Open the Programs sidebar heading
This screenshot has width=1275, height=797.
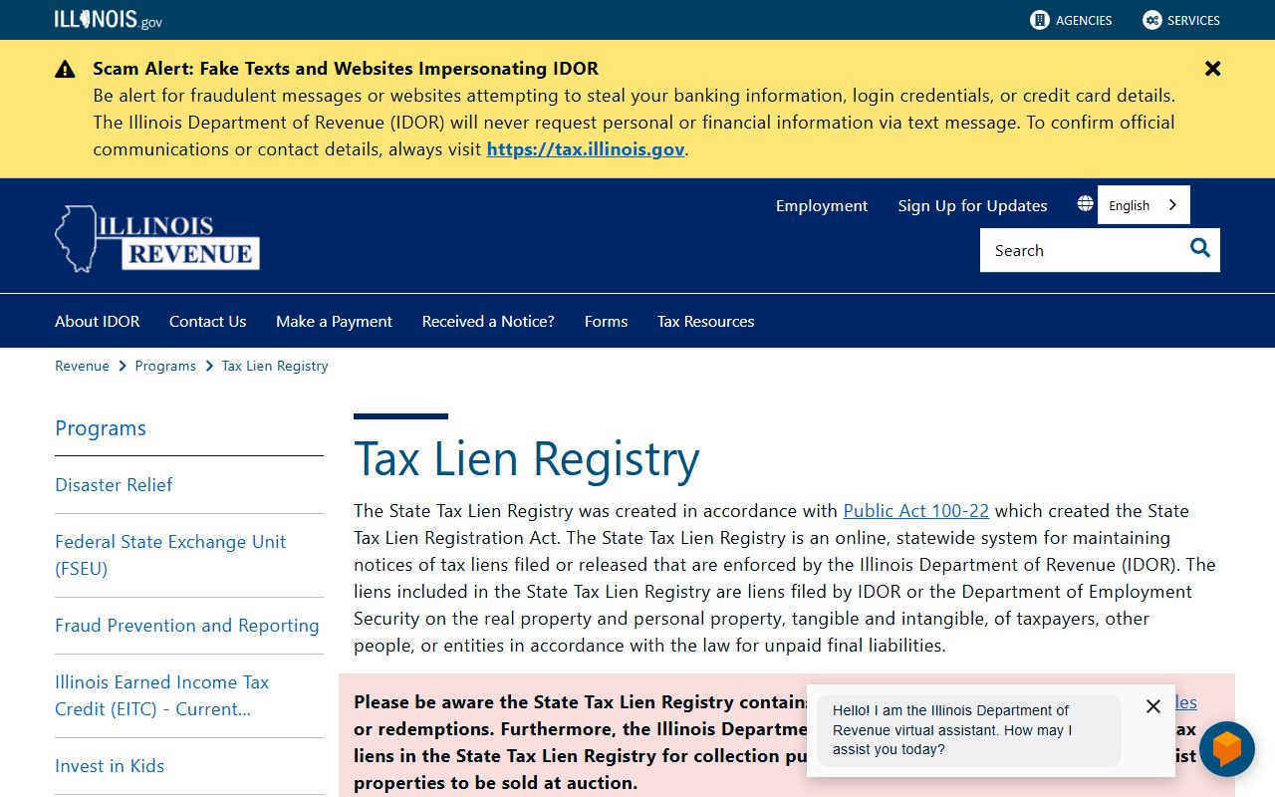click(101, 428)
